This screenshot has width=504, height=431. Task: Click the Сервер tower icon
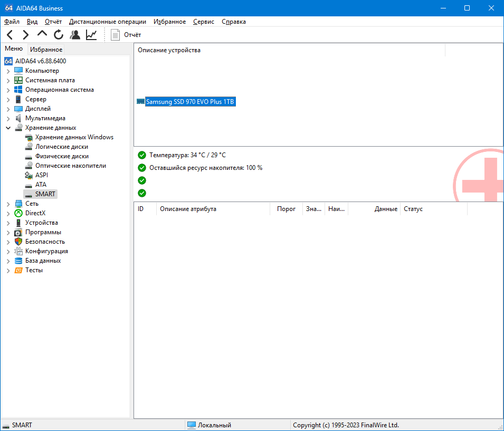click(18, 99)
